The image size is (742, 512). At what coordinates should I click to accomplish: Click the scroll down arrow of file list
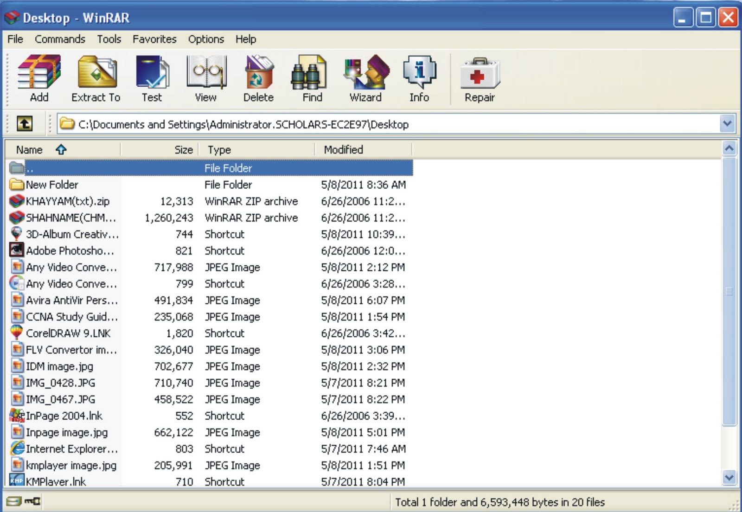click(x=729, y=477)
